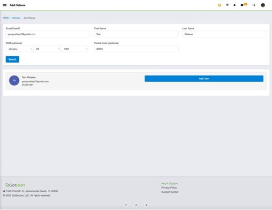Open the user profile avatar menu
This screenshot has height=210, width=272.
[x=263, y=5]
